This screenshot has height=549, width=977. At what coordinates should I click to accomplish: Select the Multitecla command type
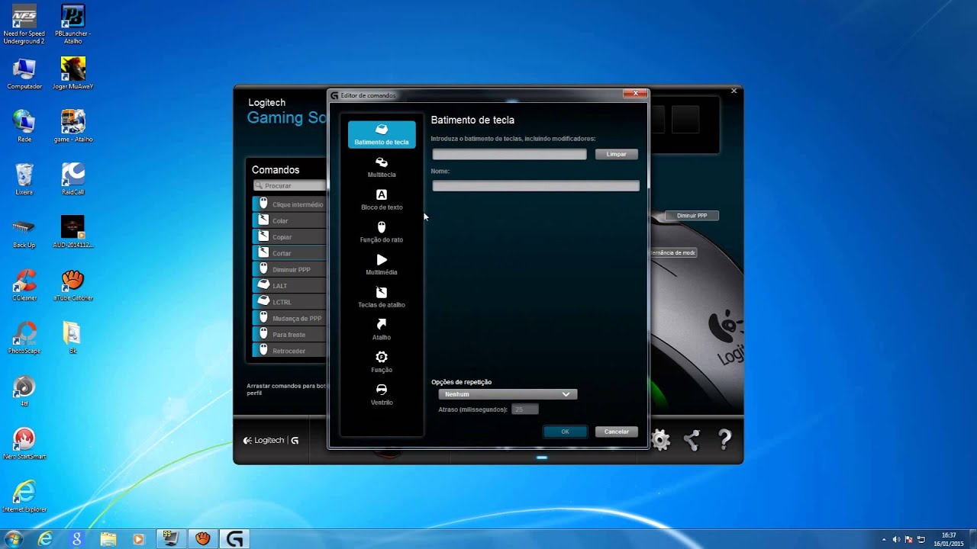click(x=382, y=168)
